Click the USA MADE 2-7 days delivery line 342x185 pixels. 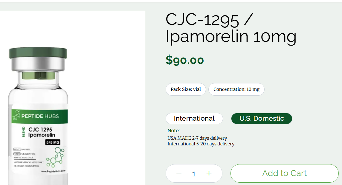[x=197, y=138]
